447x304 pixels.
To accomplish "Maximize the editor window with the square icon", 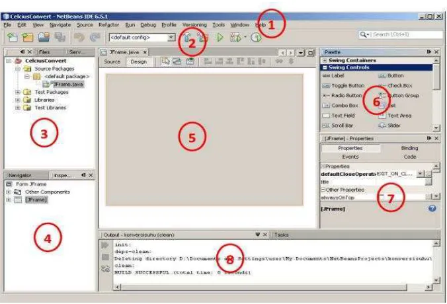I will pyautogui.click(x=311, y=53).
